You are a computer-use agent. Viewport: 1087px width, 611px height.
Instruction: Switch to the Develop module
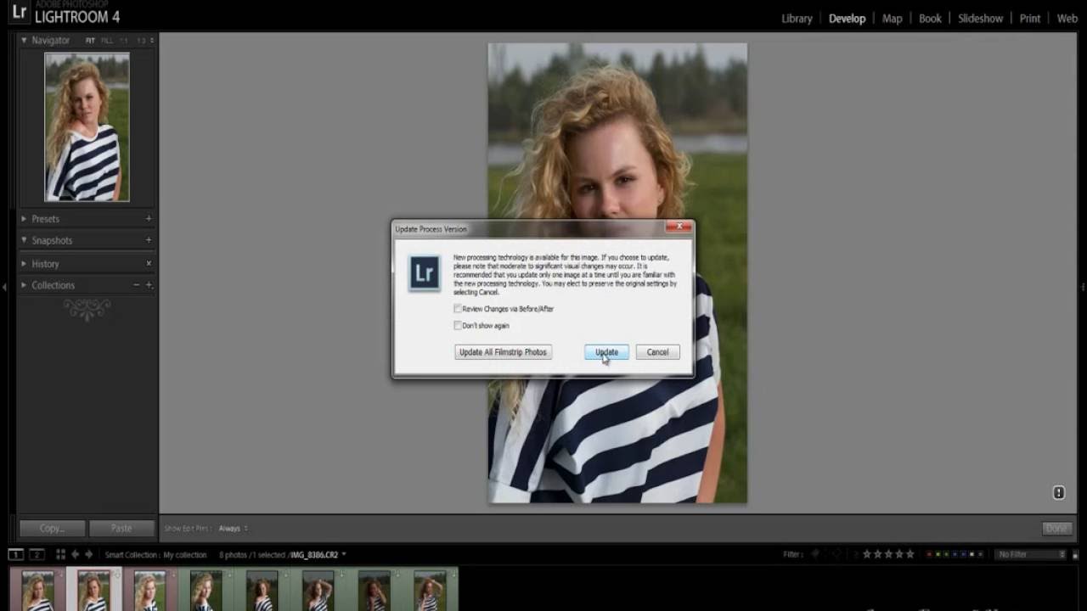click(x=847, y=19)
